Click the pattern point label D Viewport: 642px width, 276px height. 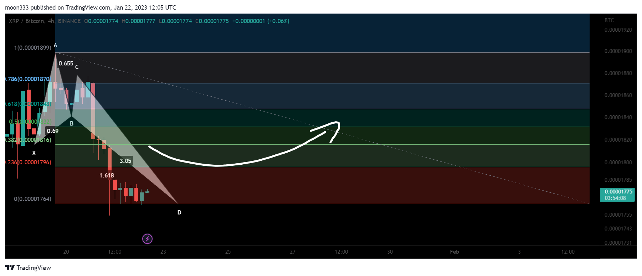(179, 212)
